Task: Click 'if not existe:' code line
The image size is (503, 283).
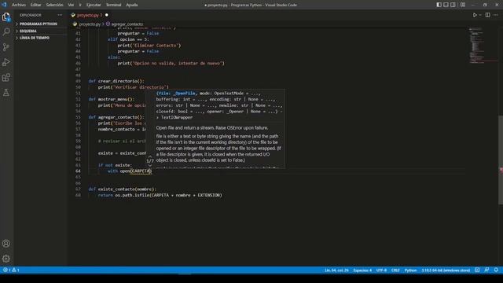Action: [x=115, y=165]
